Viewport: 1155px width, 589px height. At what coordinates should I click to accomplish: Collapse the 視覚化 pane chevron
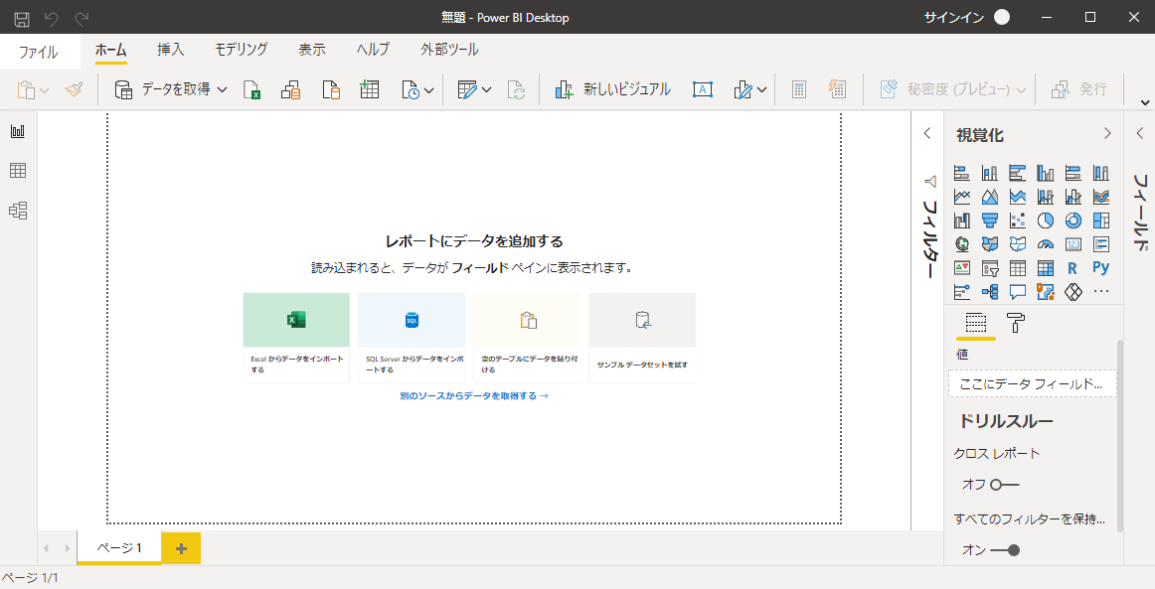1107,133
